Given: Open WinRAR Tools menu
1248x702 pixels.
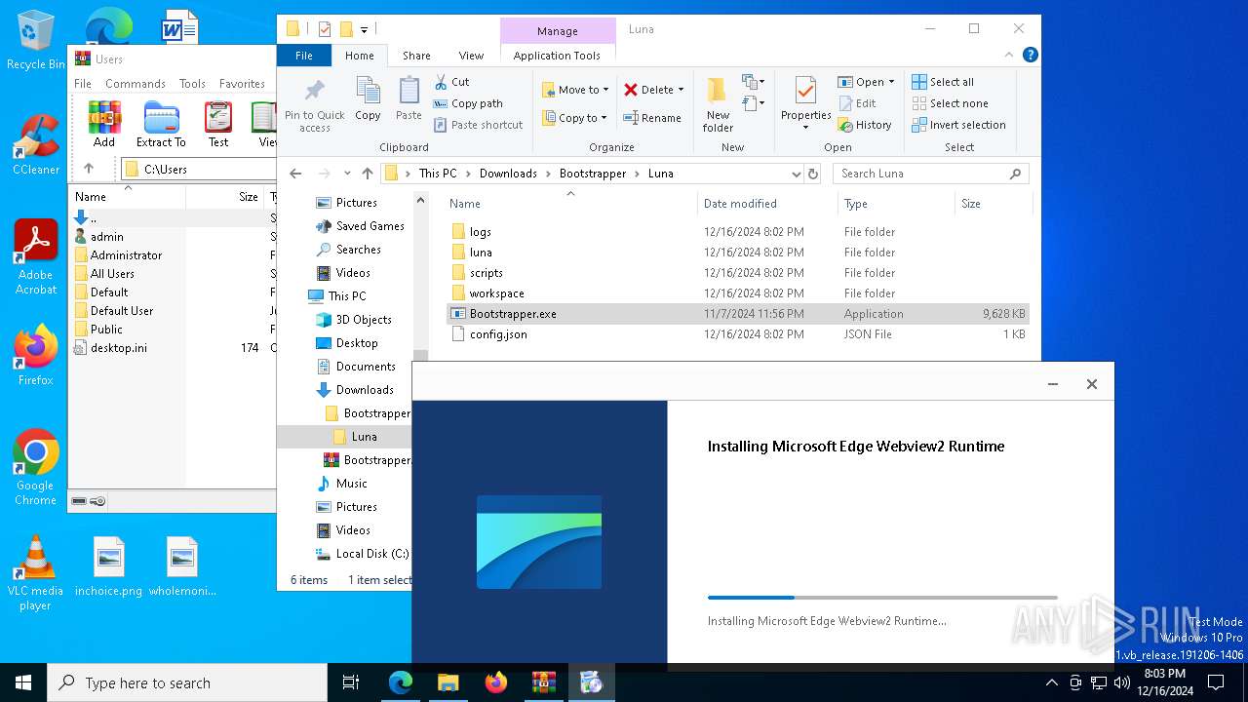Looking at the screenshot, I should click(192, 84).
